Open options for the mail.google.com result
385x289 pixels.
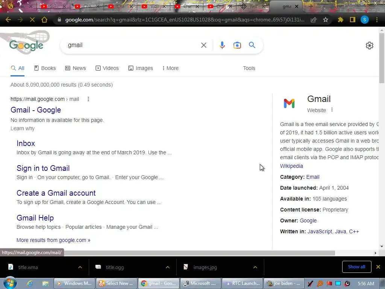[88, 99]
